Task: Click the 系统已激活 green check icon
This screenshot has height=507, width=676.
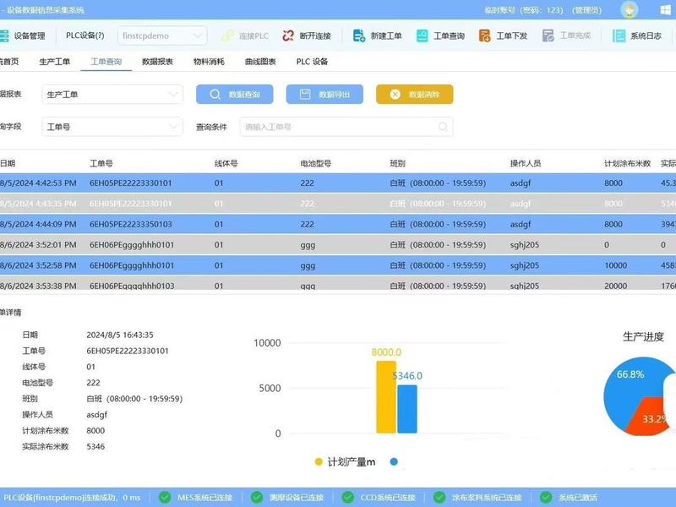Action: pos(546,498)
